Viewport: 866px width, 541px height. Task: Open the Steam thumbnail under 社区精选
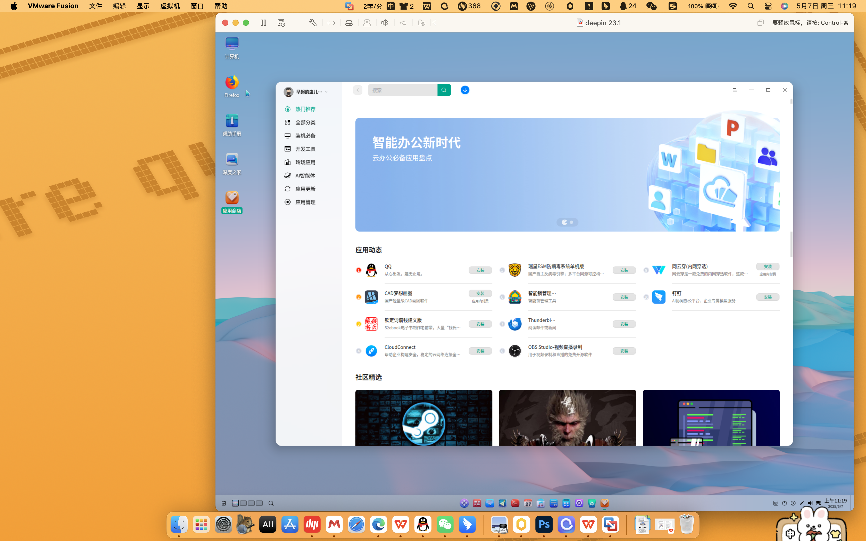click(424, 418)
